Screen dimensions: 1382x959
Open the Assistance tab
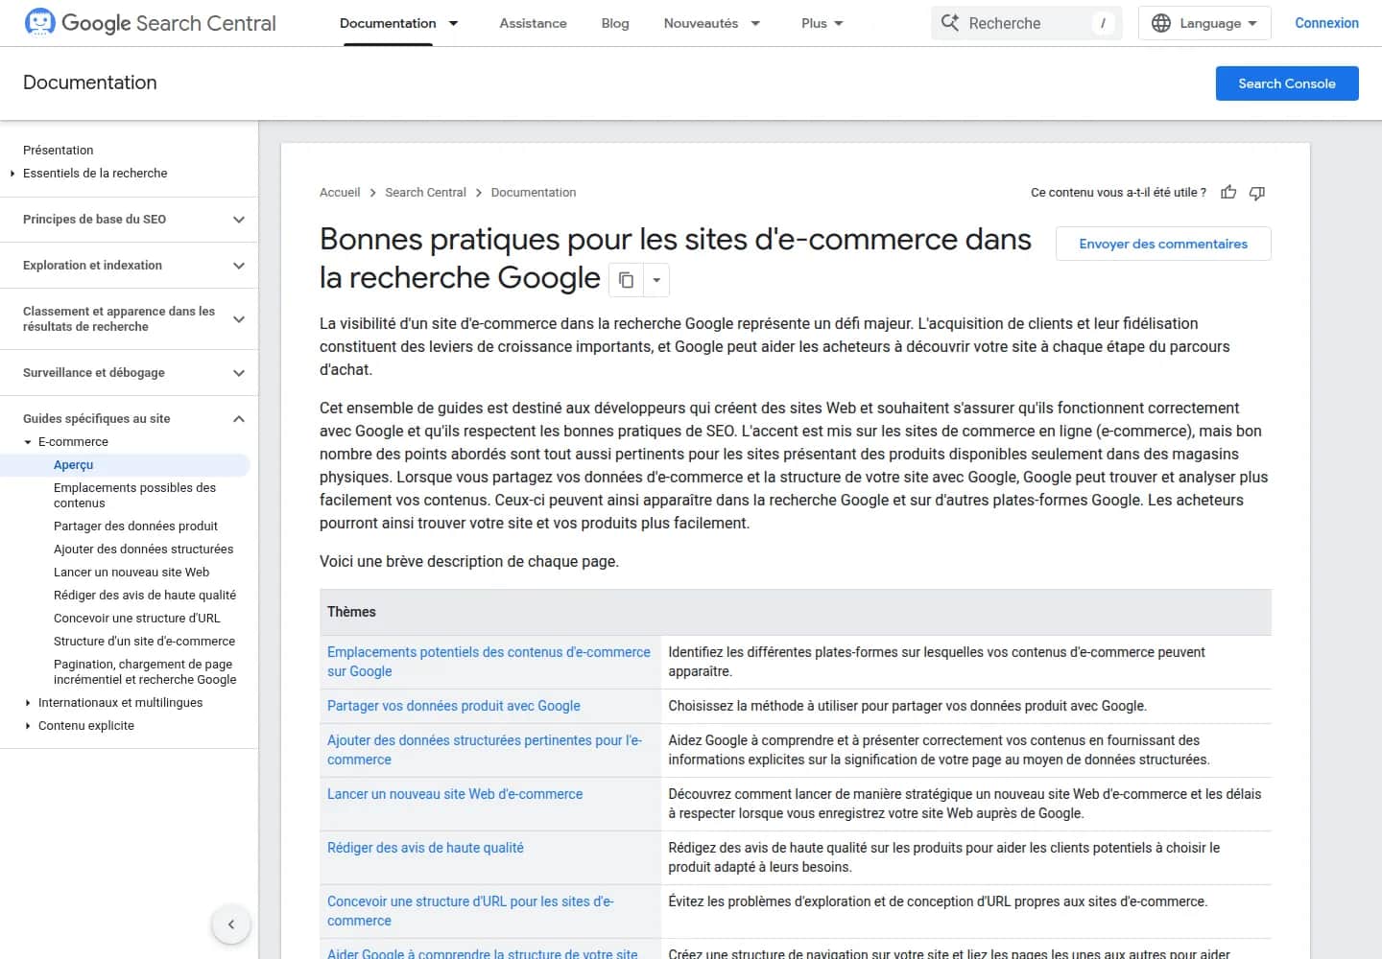(533, 23)
